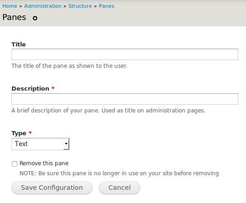Focus the Title text field
This screenshot has width=246, height=203.
click(x=125, y=55)
